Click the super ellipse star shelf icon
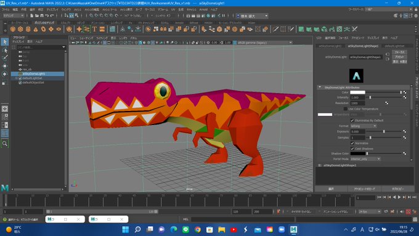 click(79, 29)
